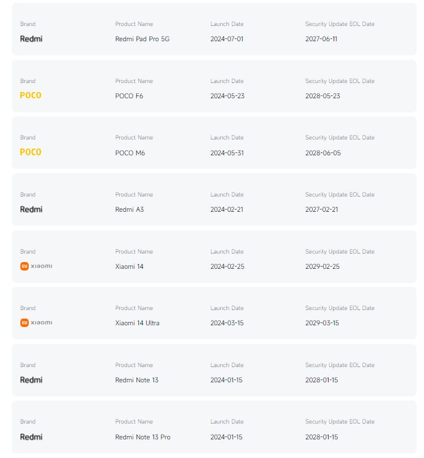
Task: Click the POCO M6 product name
Action: tap(130, 153)
